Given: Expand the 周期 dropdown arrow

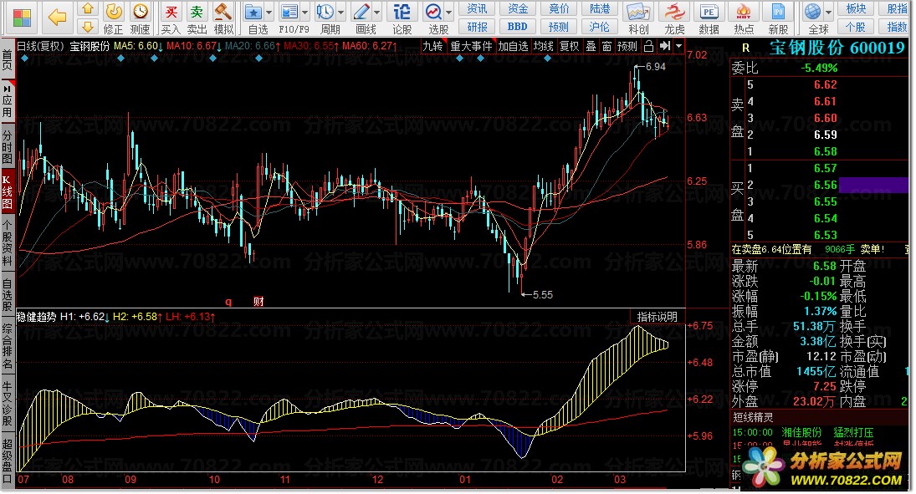Looking at the screenshot, I should (340, 13).
